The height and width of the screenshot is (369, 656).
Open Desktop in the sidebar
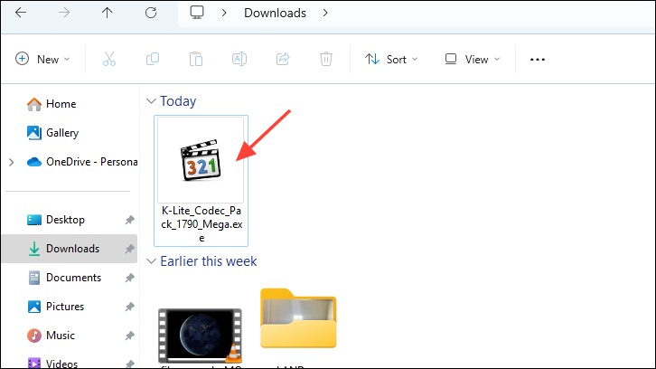tap(65, 220)
